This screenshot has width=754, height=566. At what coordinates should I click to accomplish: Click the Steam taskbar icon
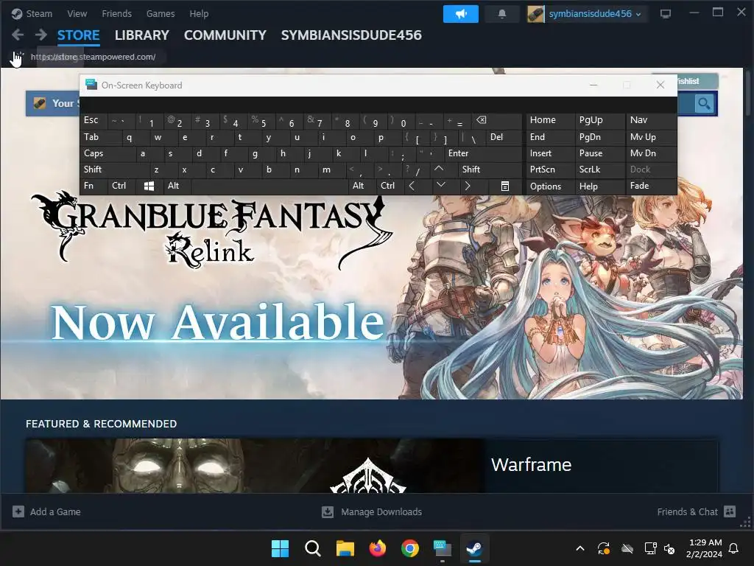475,548
